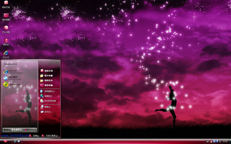The width and height of the screenshot is (231, 144).
Task: Launch Internet Explorer from the quick launch bar
Action: coord(15,141)
